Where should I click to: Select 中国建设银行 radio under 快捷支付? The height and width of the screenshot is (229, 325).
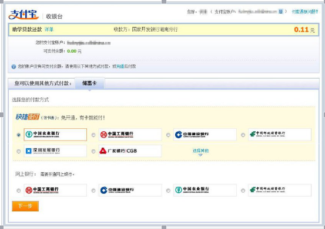click(168, 135)
